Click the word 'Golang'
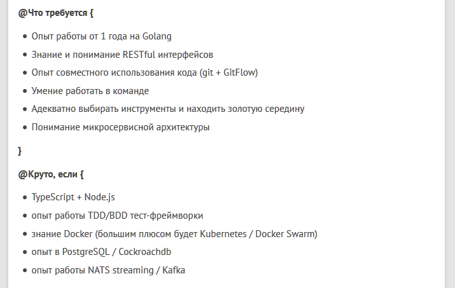Screen dimensions: 455x288 [157, 36]
